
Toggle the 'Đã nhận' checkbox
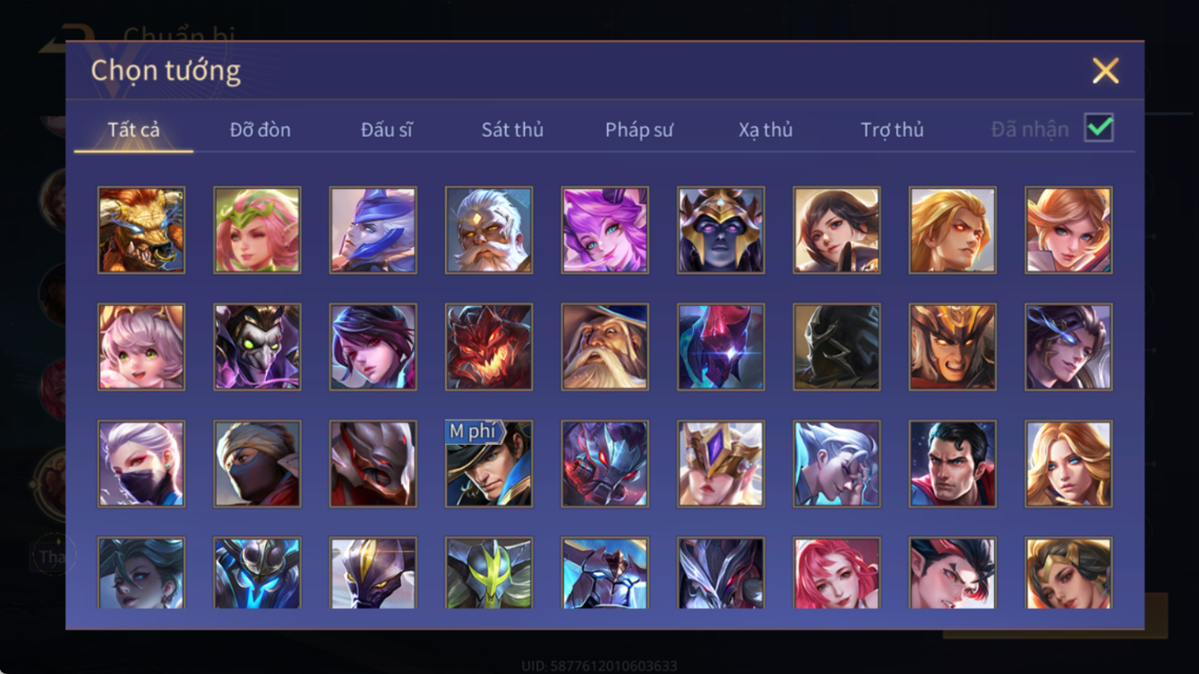(1099, 128)
